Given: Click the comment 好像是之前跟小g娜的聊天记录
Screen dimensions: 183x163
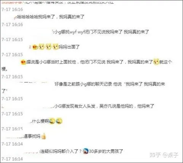Looking at the screenshot, I should pos(83,87).
